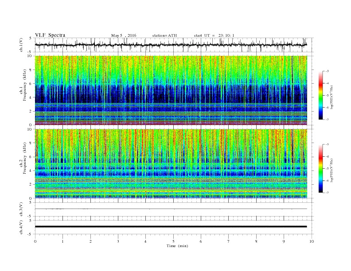Click time axis tick label "6"
Image resolution: width=351 pixels, height=271 pixels.
(201, 241)
